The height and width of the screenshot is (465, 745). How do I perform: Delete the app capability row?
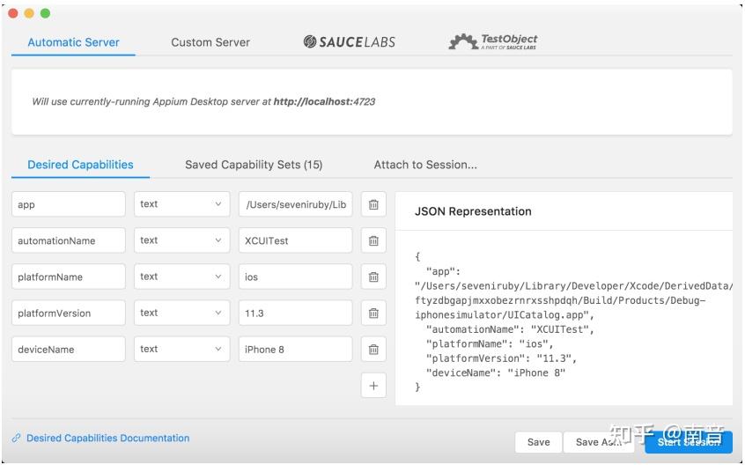(x=373, y=204)
